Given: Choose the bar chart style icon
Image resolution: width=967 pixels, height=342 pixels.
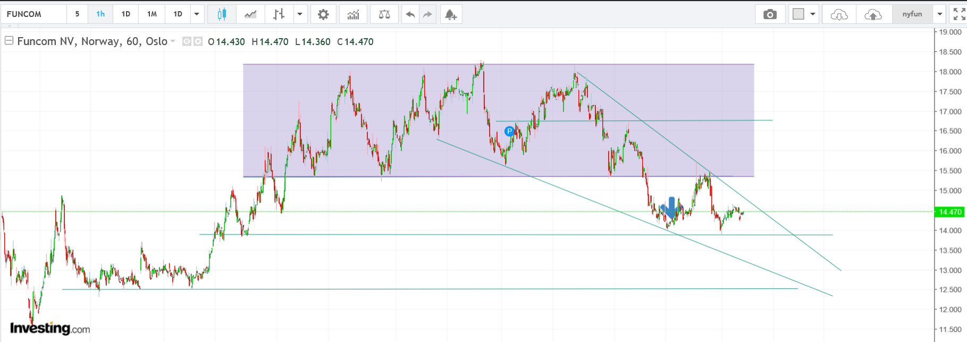Looking at the screenshot, I should 279,14.
